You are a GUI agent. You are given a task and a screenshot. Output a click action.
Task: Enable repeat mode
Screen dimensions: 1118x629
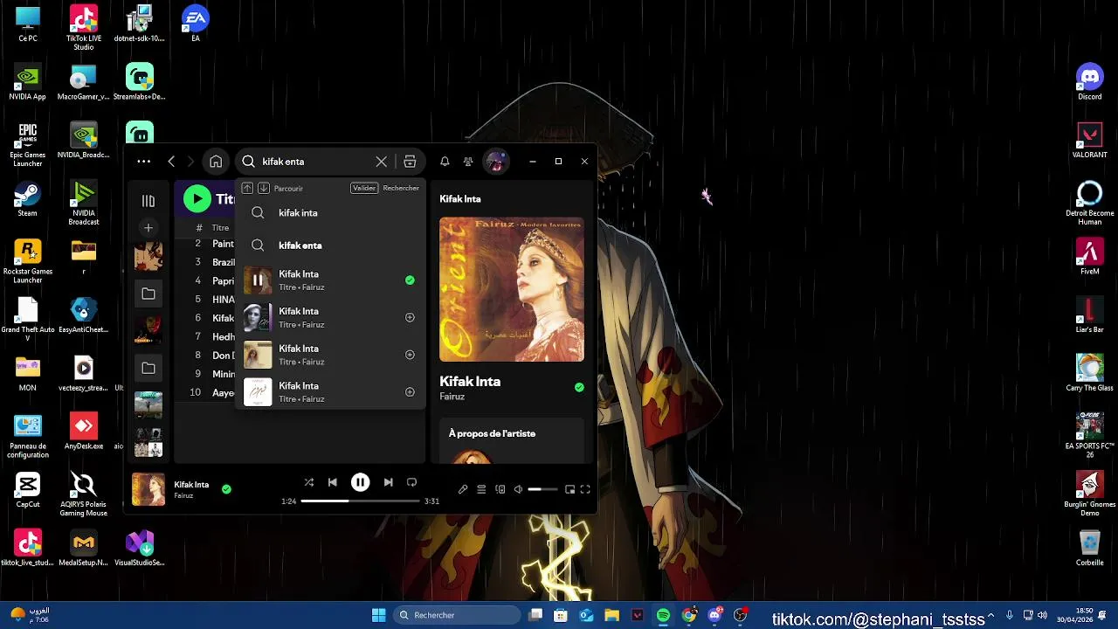[x=411, y=482]
